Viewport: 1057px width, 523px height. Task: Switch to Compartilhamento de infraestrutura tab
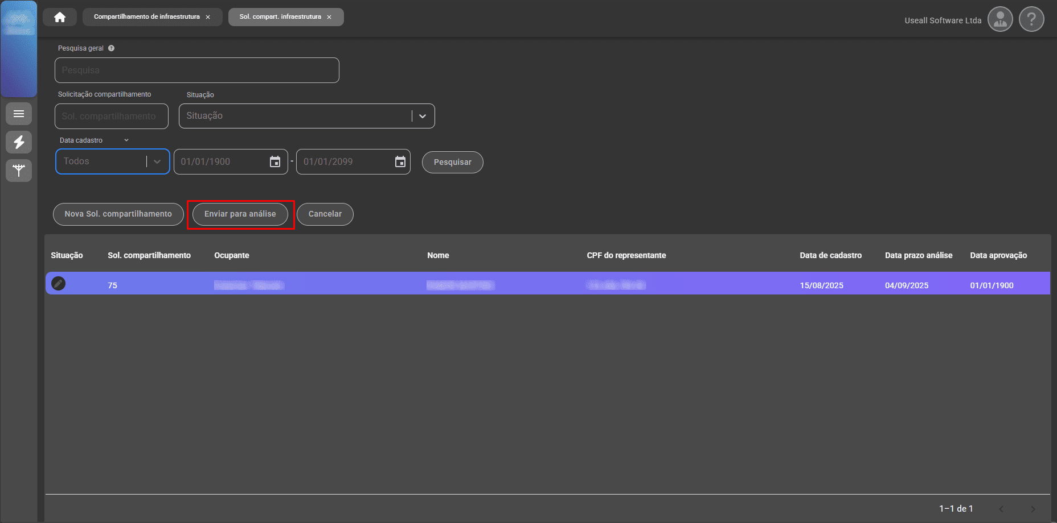click(x=146, y=17)
